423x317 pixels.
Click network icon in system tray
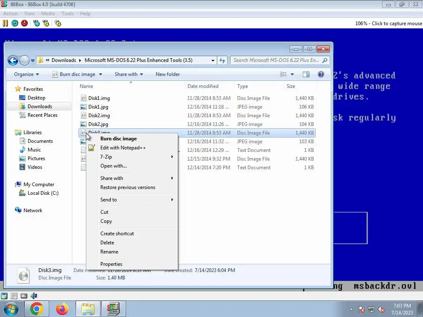(x=371, y=309)
